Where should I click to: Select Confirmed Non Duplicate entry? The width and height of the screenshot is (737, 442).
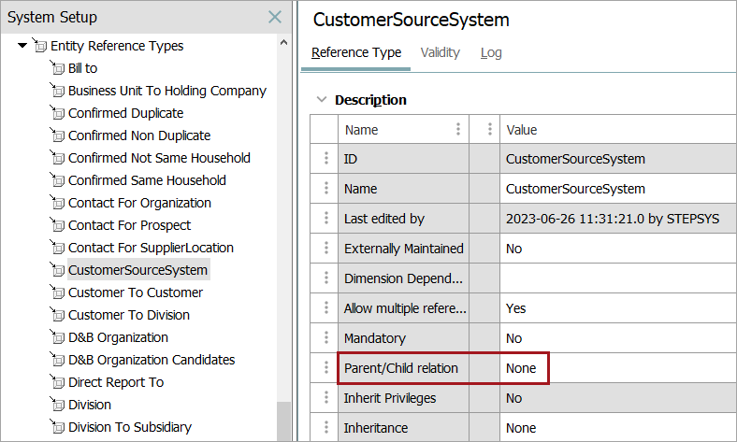(139, 135)
